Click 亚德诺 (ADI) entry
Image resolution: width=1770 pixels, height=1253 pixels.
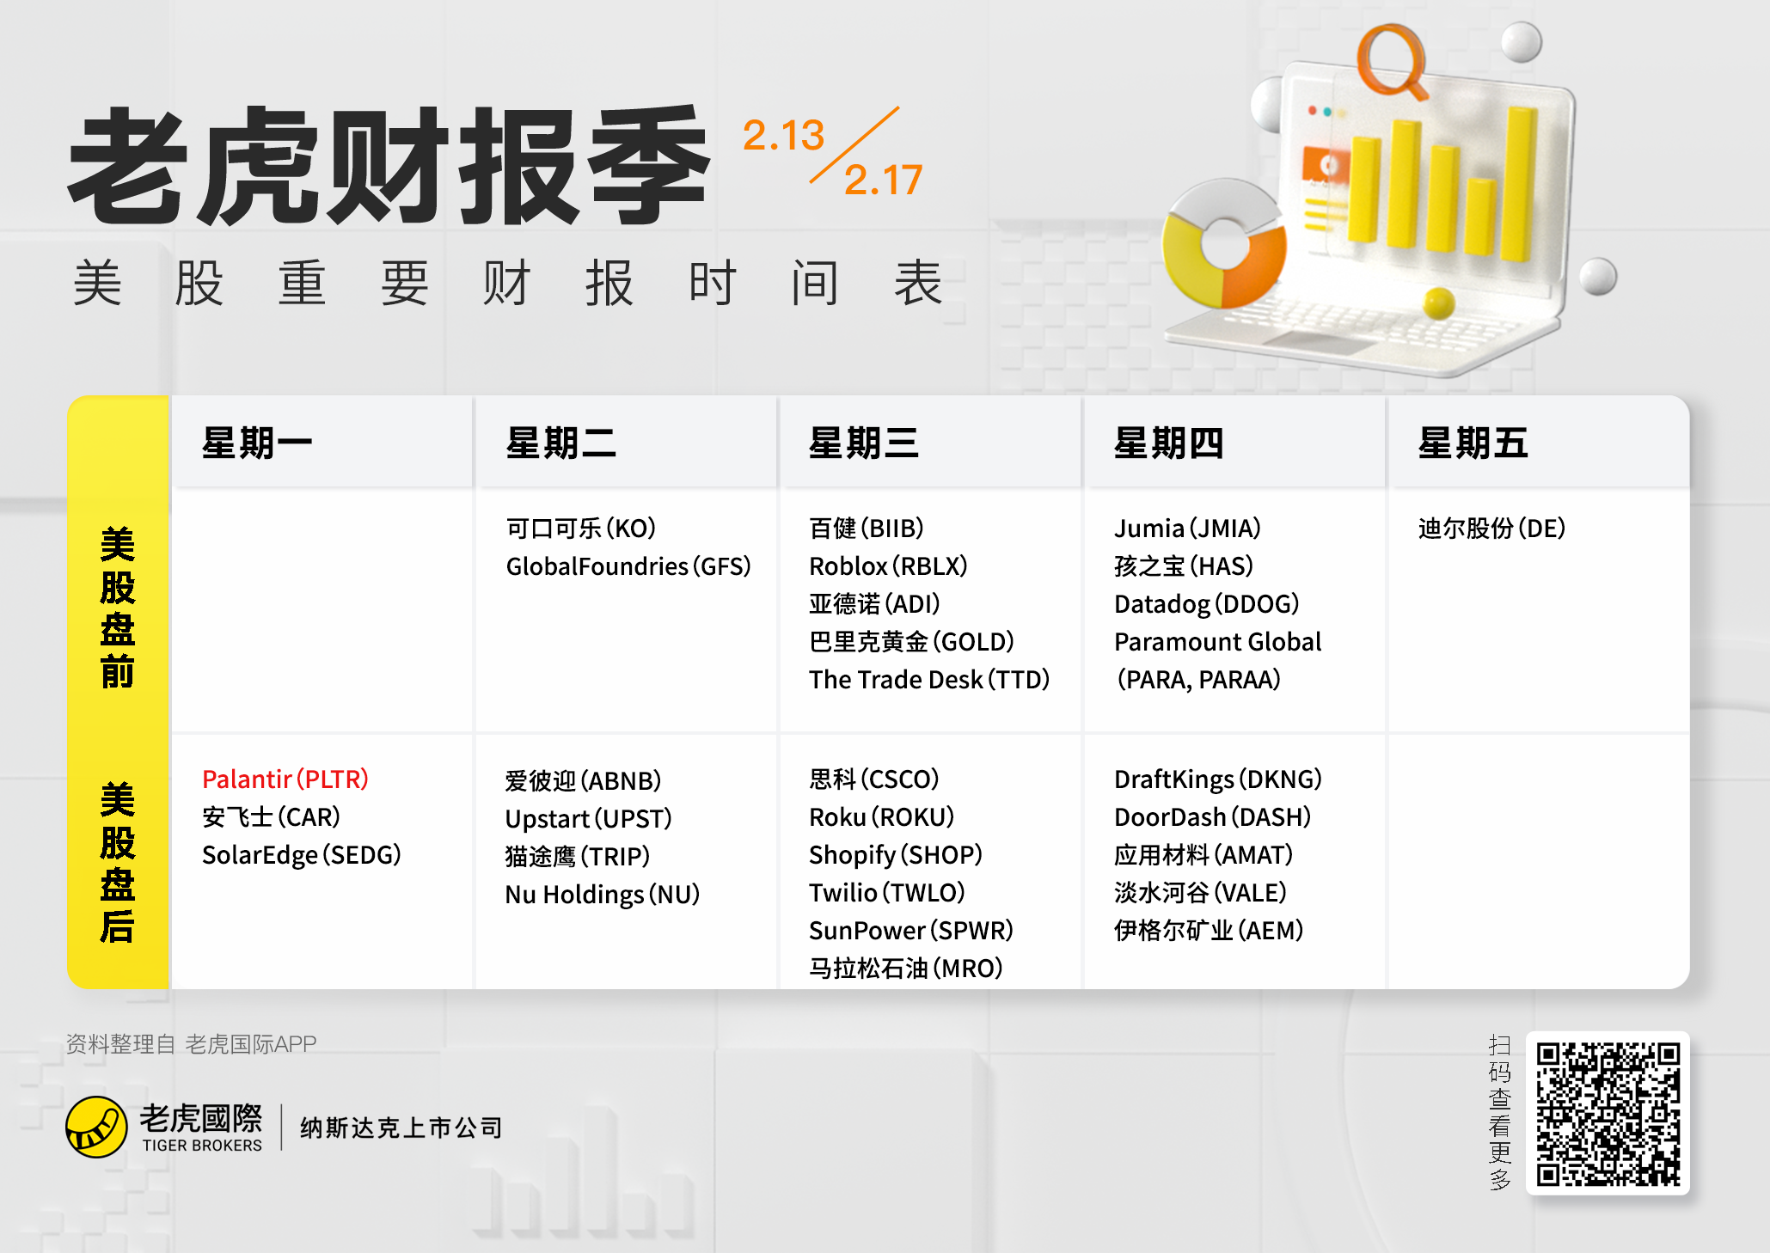pyautogui.click(x=874, y=603)
